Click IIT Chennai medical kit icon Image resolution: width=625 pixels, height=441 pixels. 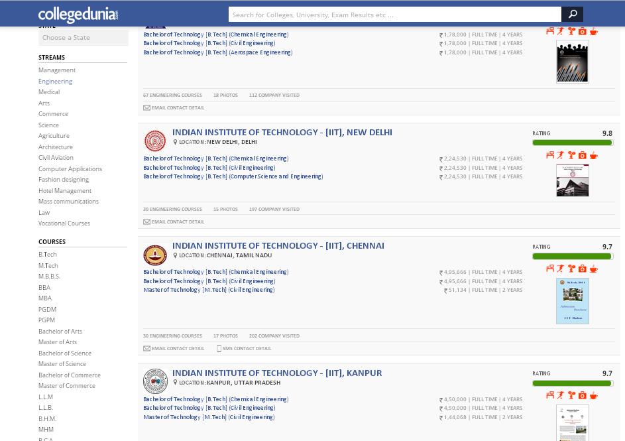coord(583,269)
